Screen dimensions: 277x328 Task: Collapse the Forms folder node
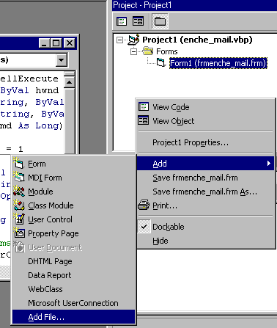pos(133,51)
